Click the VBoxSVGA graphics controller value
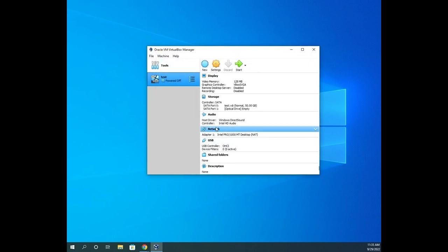 point(240,85)
